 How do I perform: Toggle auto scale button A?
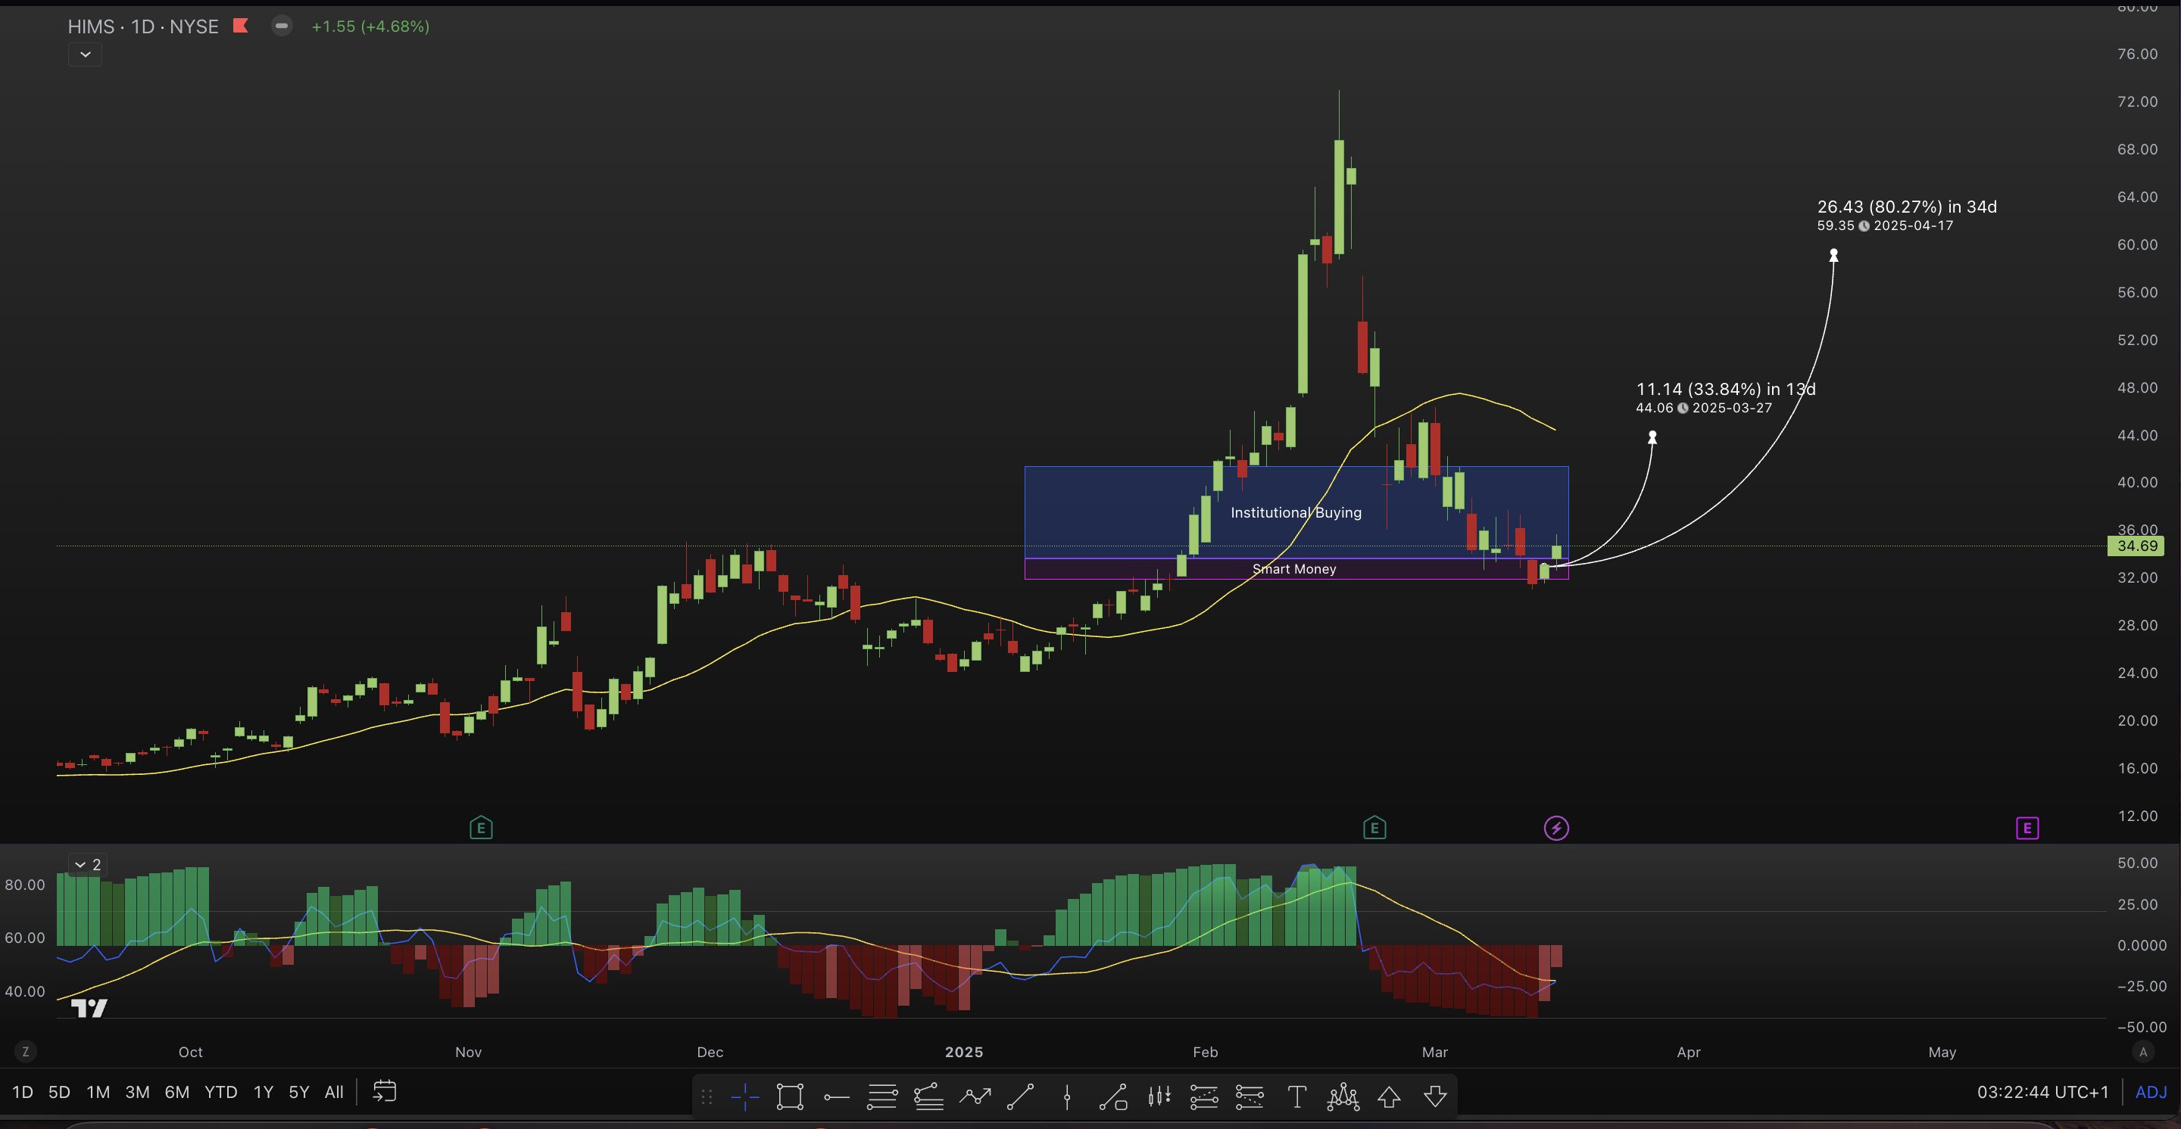(x=2143, y=1052)
